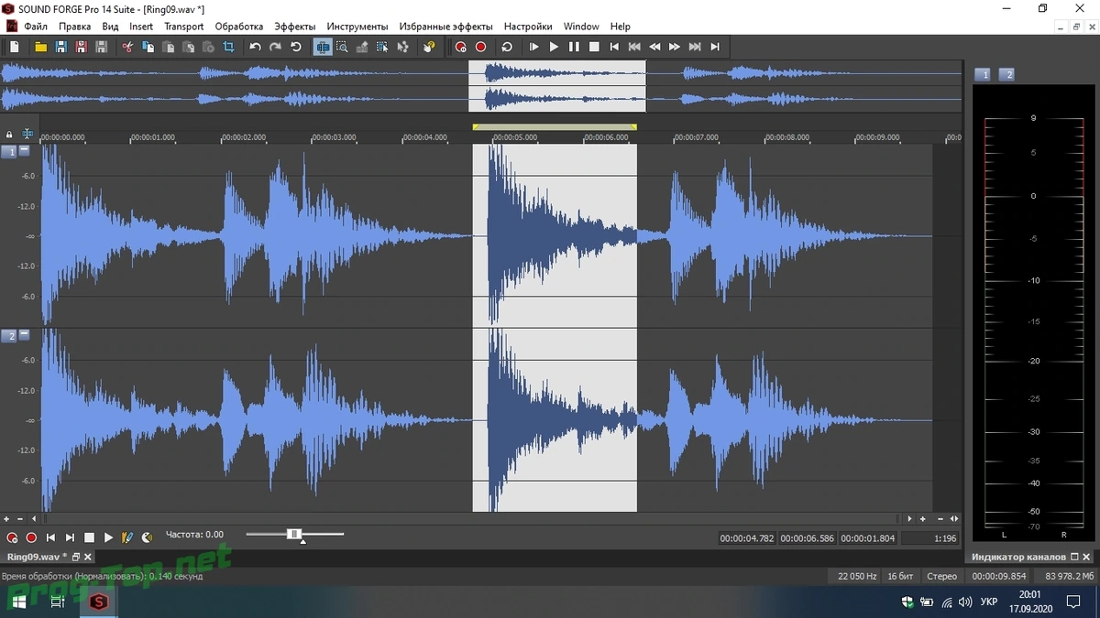The width and height of the screenshot is (1100, 618).
Task: Click Fast Forward in the top transport toolbar
Action: coord(675,47)
